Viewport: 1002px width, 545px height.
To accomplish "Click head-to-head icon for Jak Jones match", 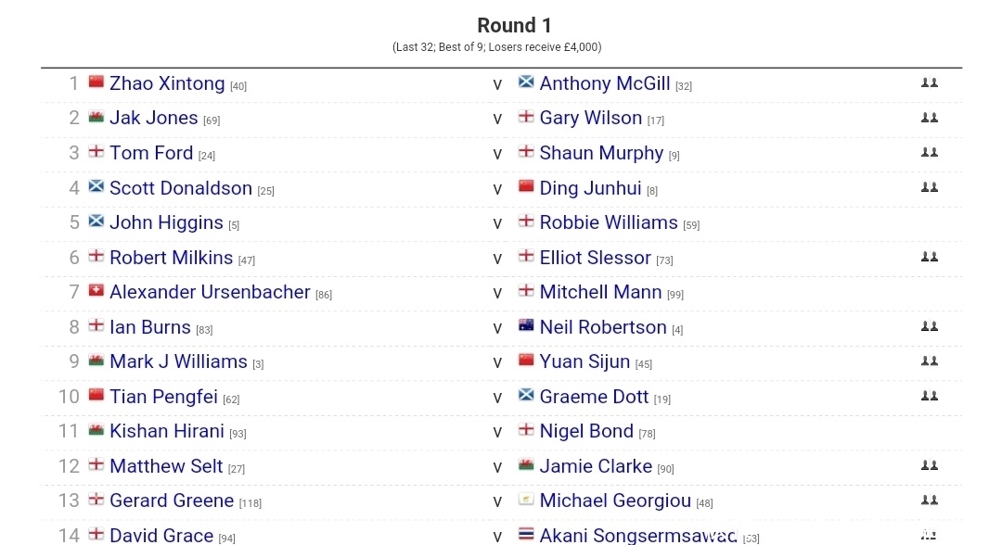I will point(929,118).
